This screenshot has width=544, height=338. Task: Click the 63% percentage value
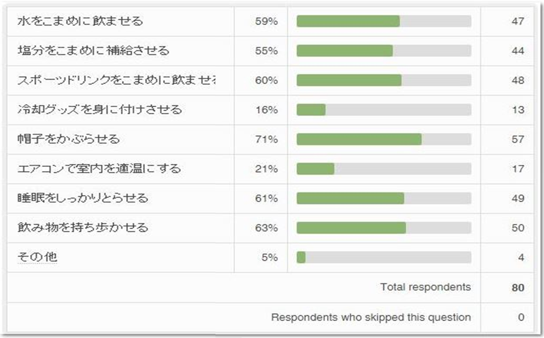click(x=266, y=228)
